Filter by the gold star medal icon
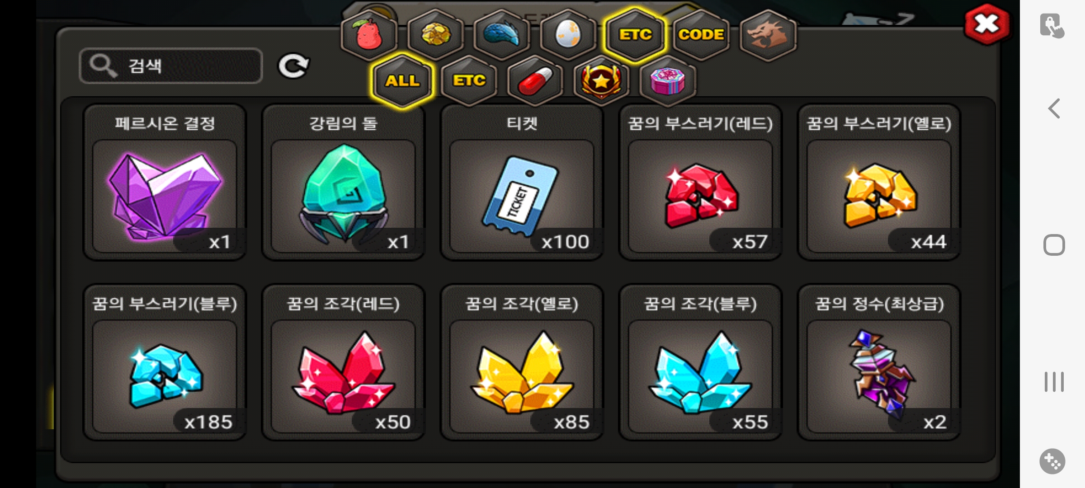 (x=601, y=81)
